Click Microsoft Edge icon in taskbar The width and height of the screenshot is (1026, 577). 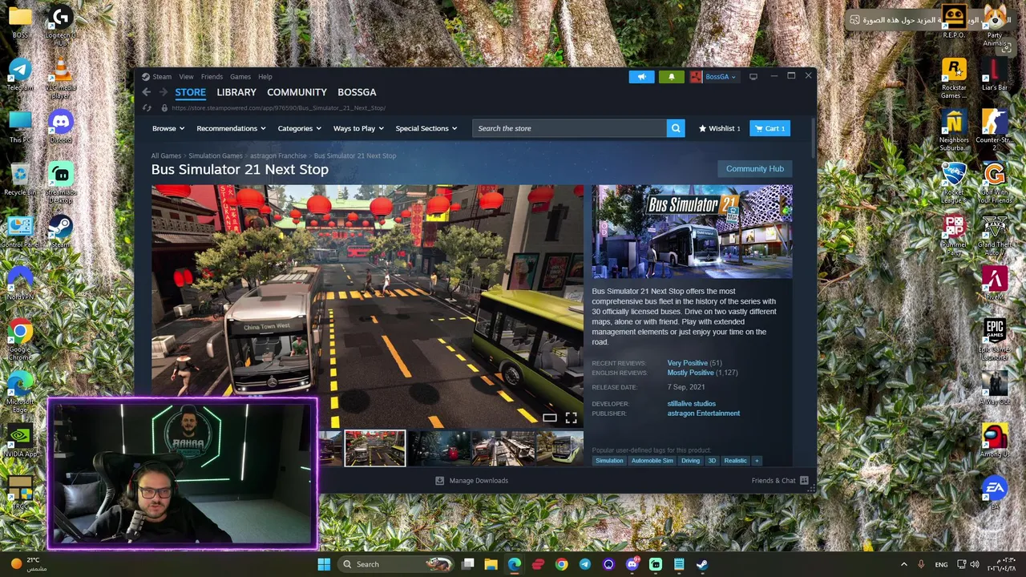pyautogui.click(x=515, y=564)
